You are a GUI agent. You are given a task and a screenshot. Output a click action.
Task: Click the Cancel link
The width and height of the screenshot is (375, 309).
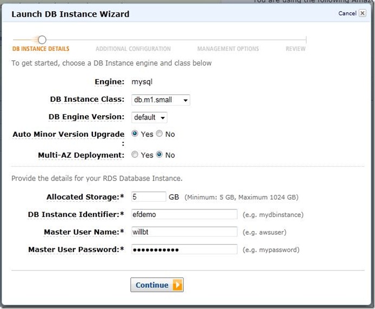click(347, 14)
